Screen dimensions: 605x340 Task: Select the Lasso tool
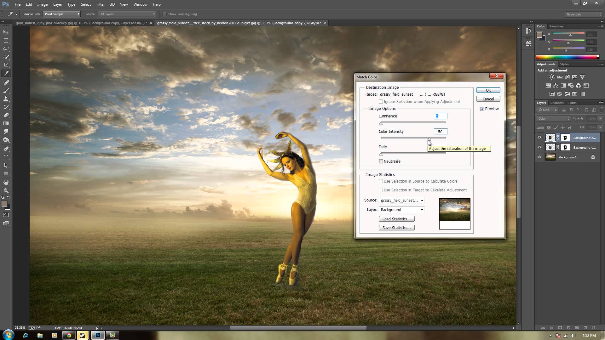6,49
